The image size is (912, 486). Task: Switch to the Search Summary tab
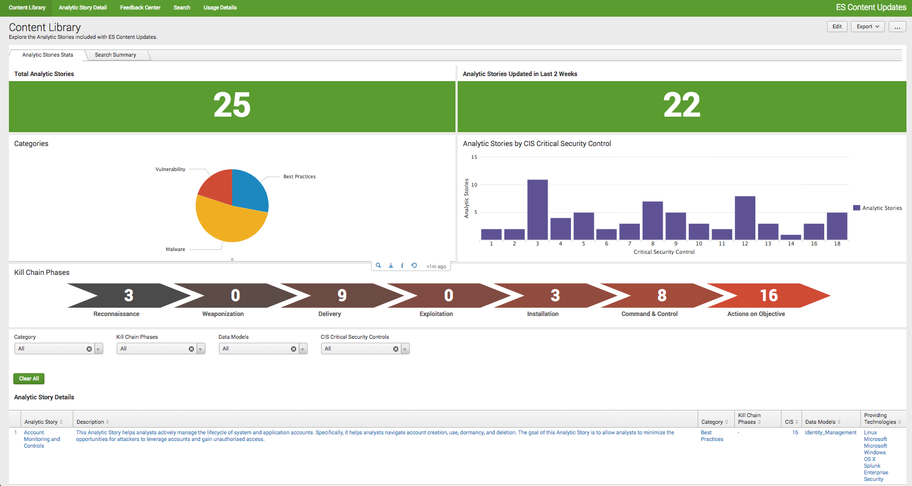[116, 54]
